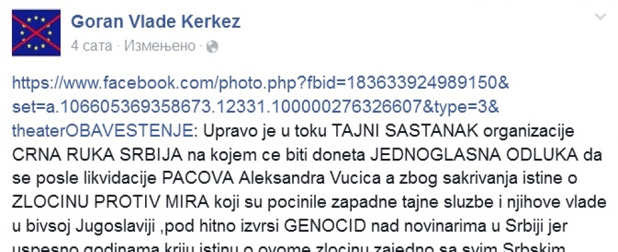Viewport: 618px width, 252px height.
Task: Click the "theaterOBAVESTENJE" link text
Action: [102, 131]
